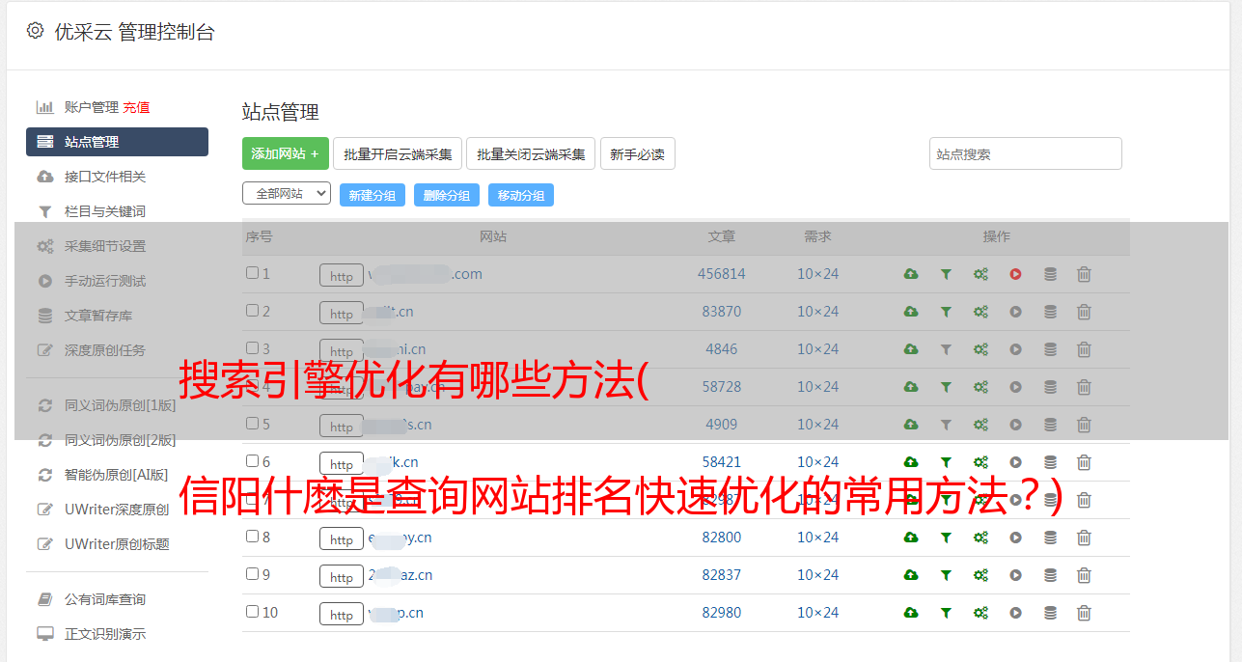The height and width of the screenshot is (662, 1242).
Task: Tick the checkbox for site row 8
Action: (252, 537)
